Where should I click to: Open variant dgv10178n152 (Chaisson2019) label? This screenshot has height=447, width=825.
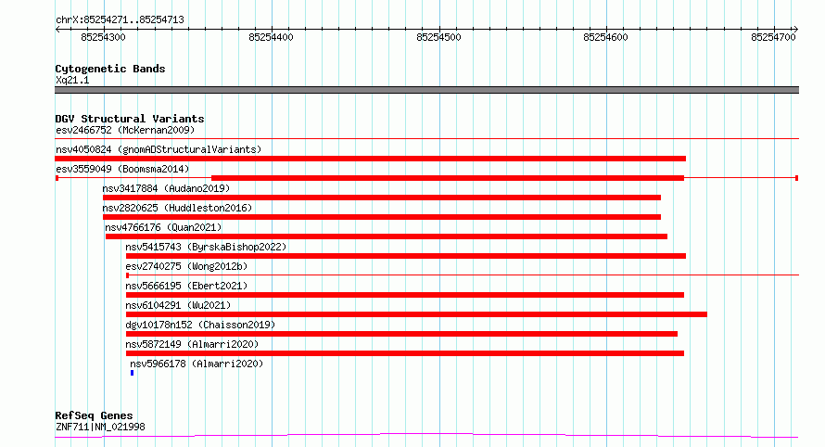pos(200,325)
